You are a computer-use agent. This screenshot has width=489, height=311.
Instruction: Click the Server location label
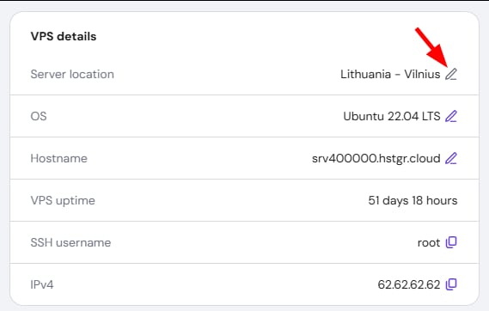pos(72,74)
